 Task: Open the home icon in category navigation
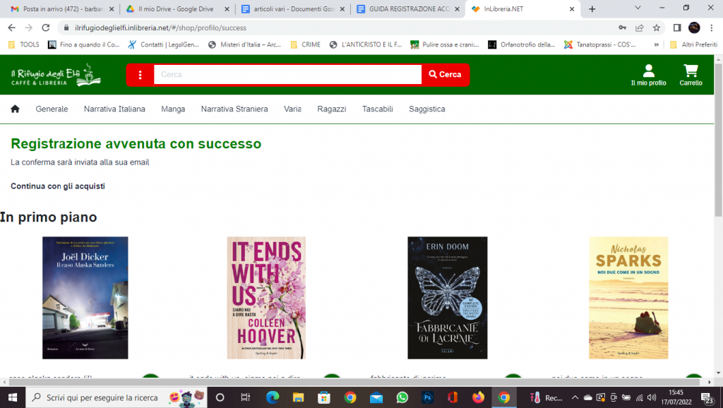click(x=16, y=109)
